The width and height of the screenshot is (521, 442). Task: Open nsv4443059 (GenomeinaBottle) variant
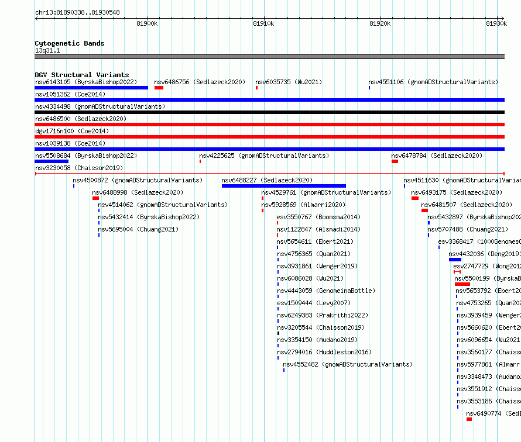tap(326, 291)
